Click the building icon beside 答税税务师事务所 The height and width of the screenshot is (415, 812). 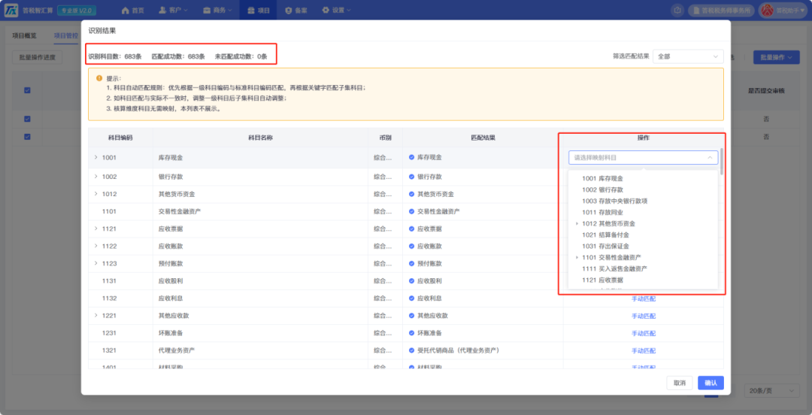tap(696, 10)
